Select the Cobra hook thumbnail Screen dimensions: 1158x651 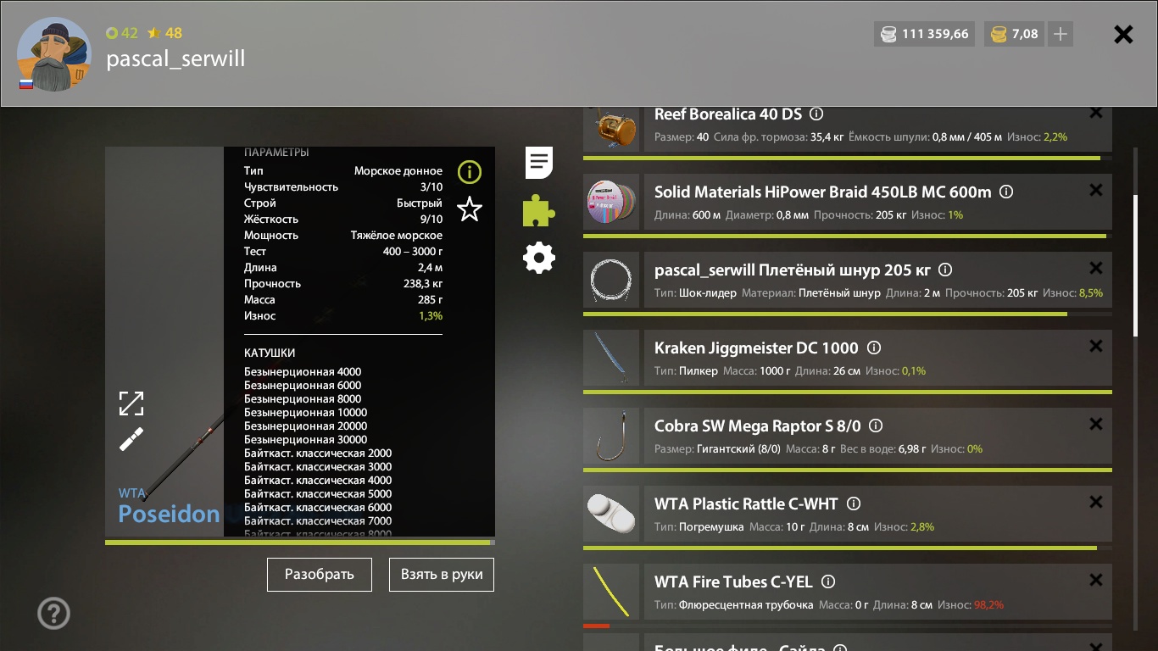(611, 436)
